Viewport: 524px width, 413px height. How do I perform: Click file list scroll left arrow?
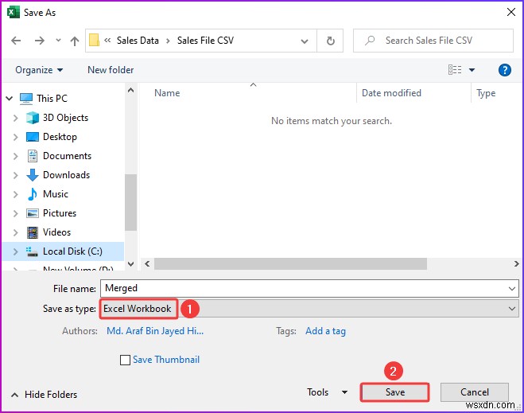point(147,264)
